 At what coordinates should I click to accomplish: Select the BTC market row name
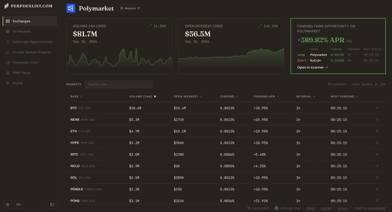click(x=74, y=108)
